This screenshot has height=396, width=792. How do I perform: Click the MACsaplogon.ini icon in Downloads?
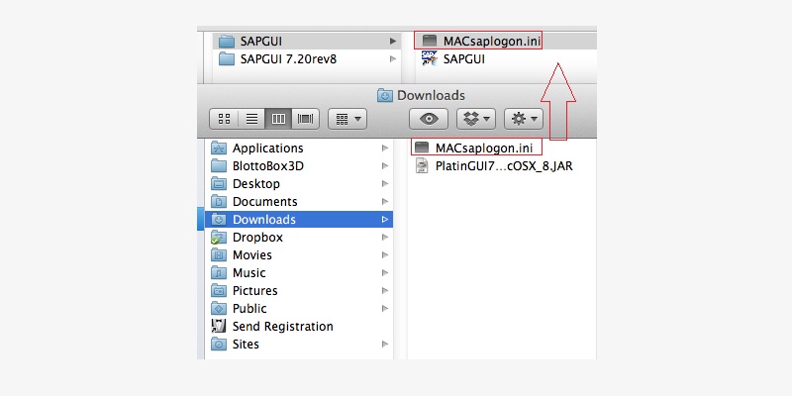[x=422, y=148]
